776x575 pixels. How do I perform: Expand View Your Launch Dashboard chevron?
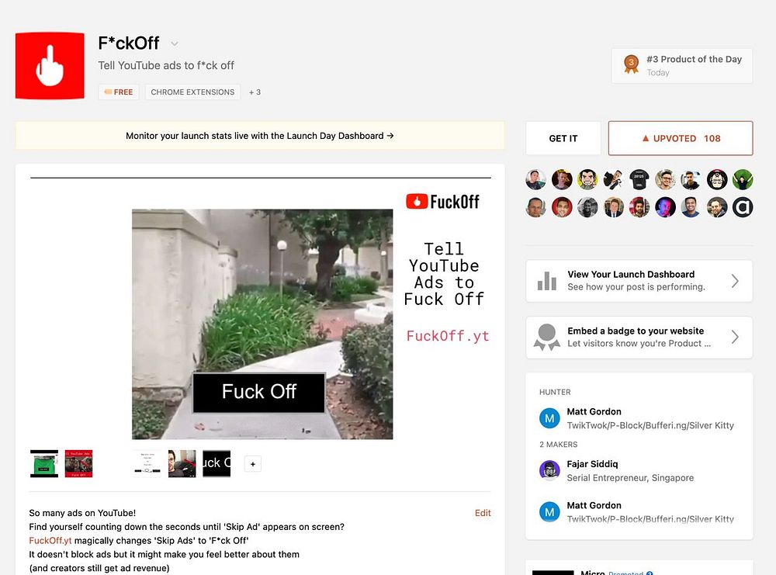click(x=735, y=281)
